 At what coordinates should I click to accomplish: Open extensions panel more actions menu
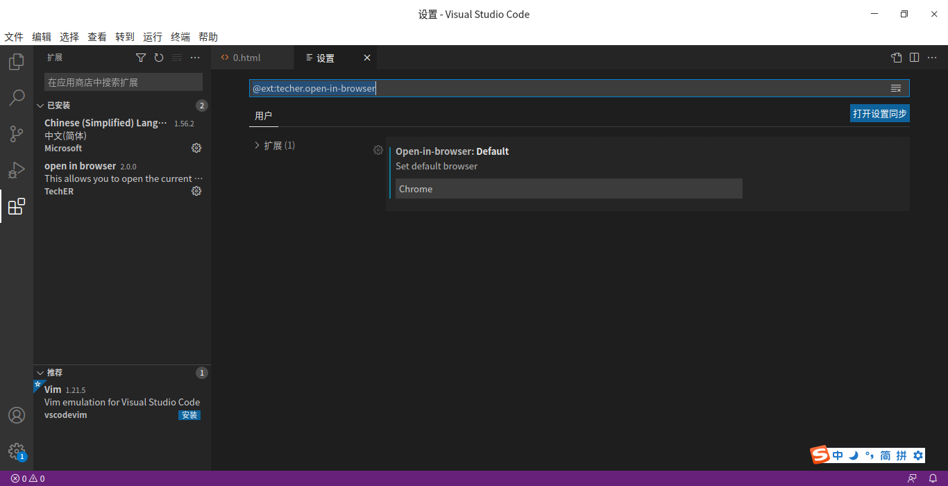tap(195, 58)
